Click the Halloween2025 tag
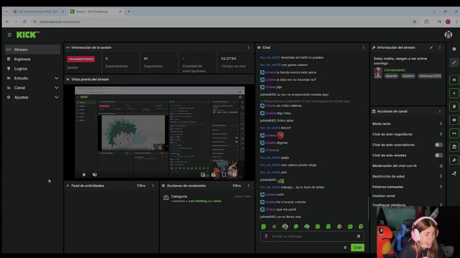Image resolution: width=460 pixels, height=258 pixels. point(430,76)
